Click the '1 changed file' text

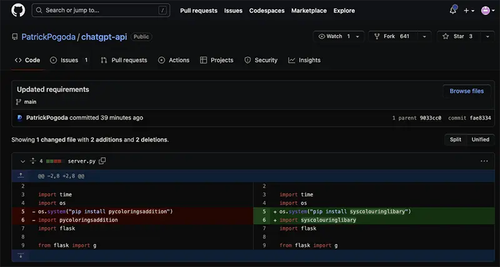(56, 140)
